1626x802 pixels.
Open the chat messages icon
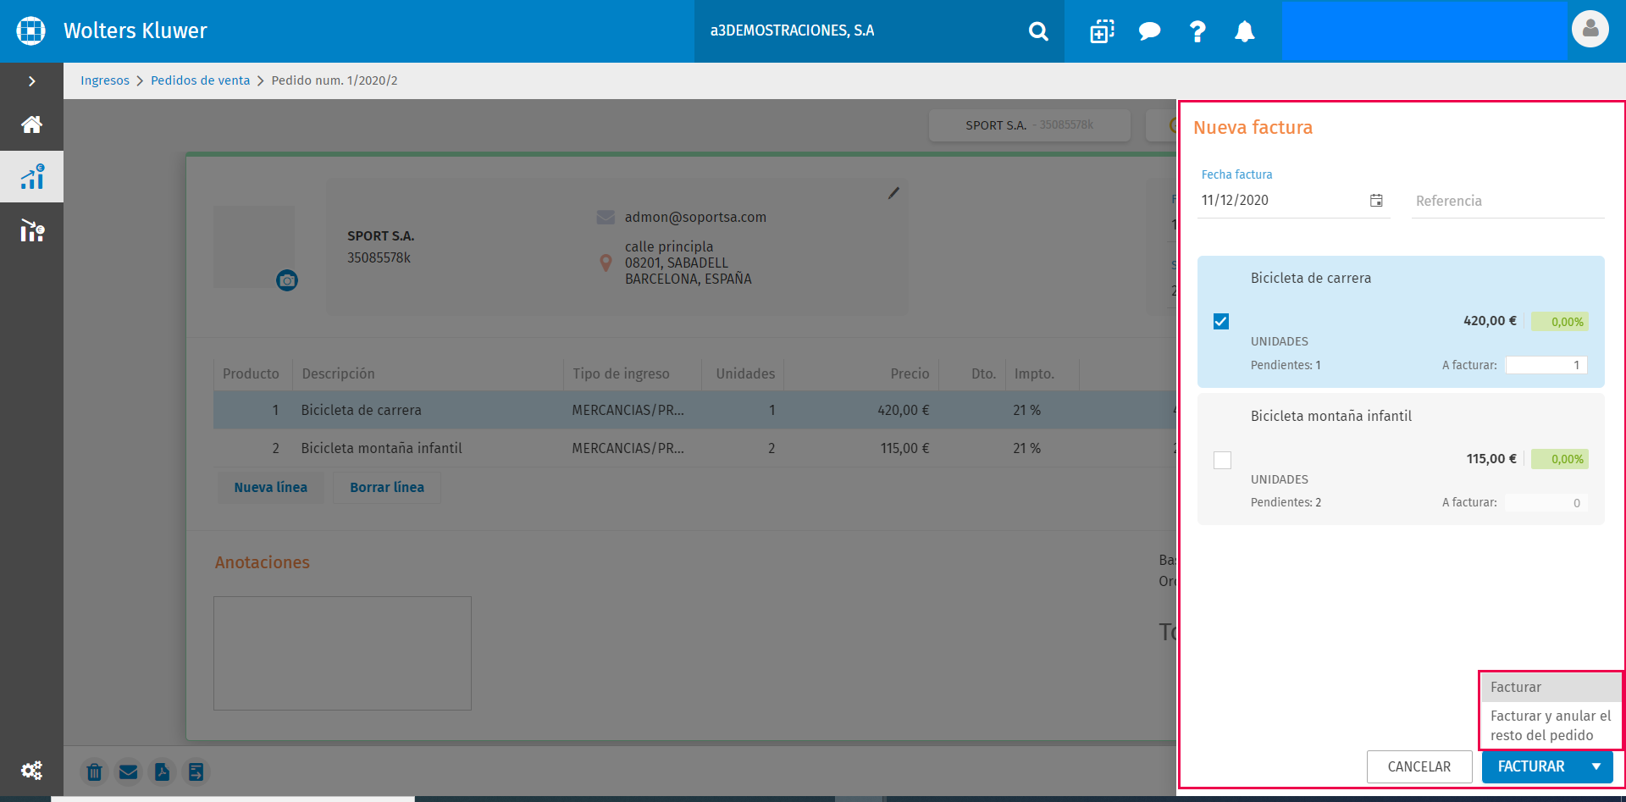tap(1149, 31)
